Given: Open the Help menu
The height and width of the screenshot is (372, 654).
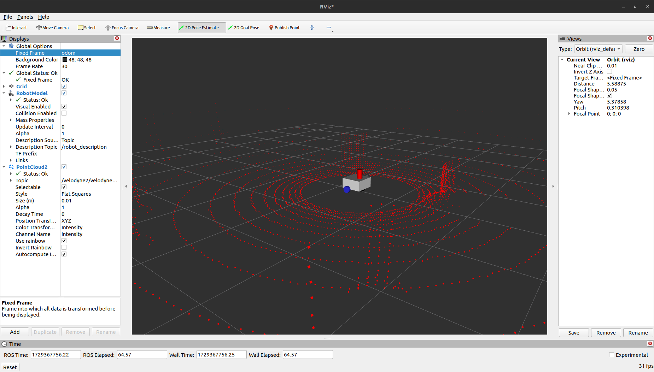Looking at the screenshot, I should point(44,17).
